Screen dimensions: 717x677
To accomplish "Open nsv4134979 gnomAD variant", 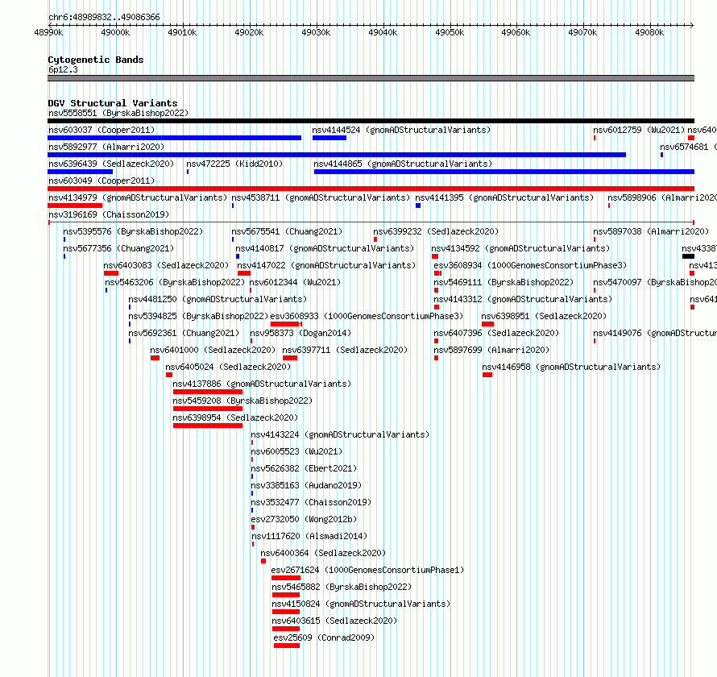I will click(x=138, y=197).
